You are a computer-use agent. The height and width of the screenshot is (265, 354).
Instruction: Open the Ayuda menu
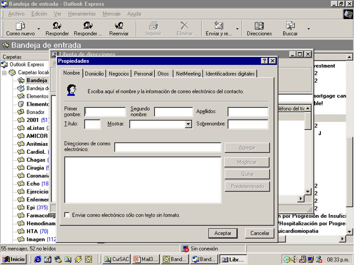[134, 14]
